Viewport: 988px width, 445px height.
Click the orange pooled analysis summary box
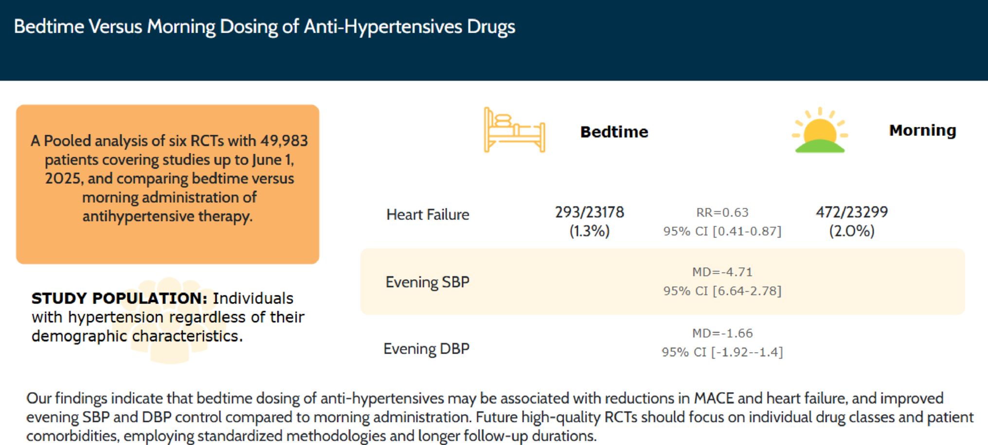[168, 184]
